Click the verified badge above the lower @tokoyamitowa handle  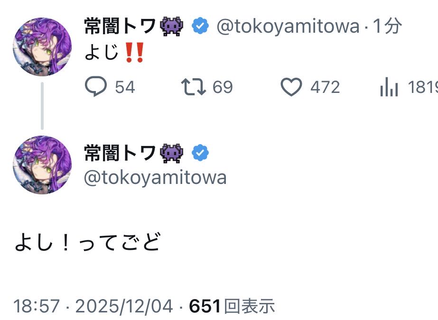point(200,153)
